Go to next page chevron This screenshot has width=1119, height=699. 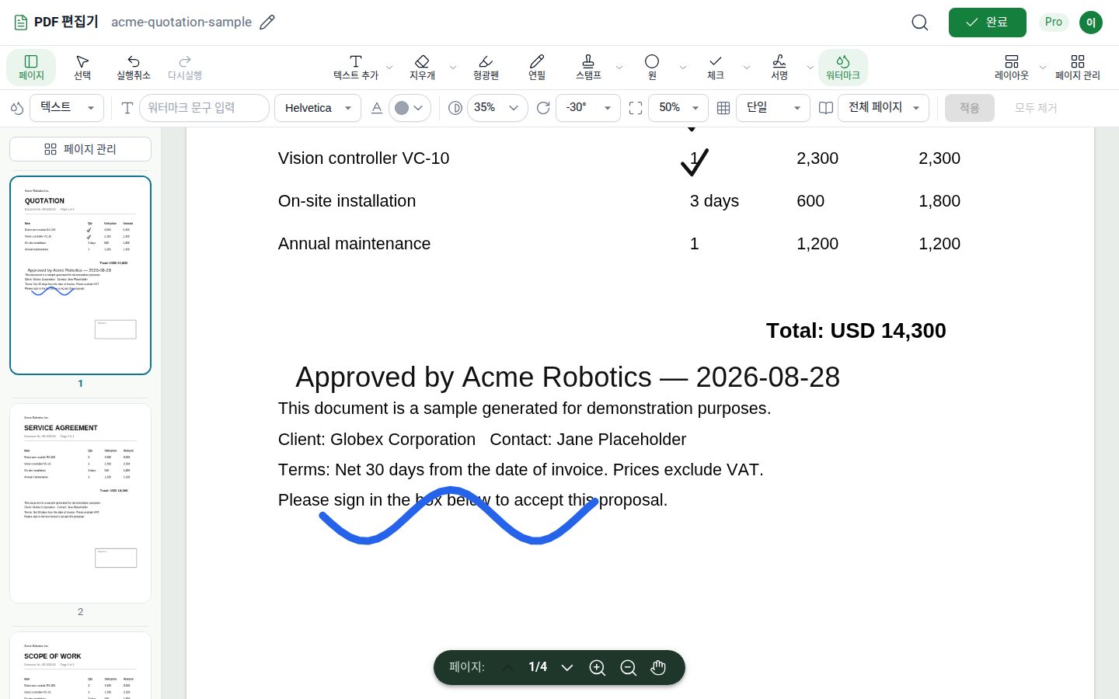(567, 668)
